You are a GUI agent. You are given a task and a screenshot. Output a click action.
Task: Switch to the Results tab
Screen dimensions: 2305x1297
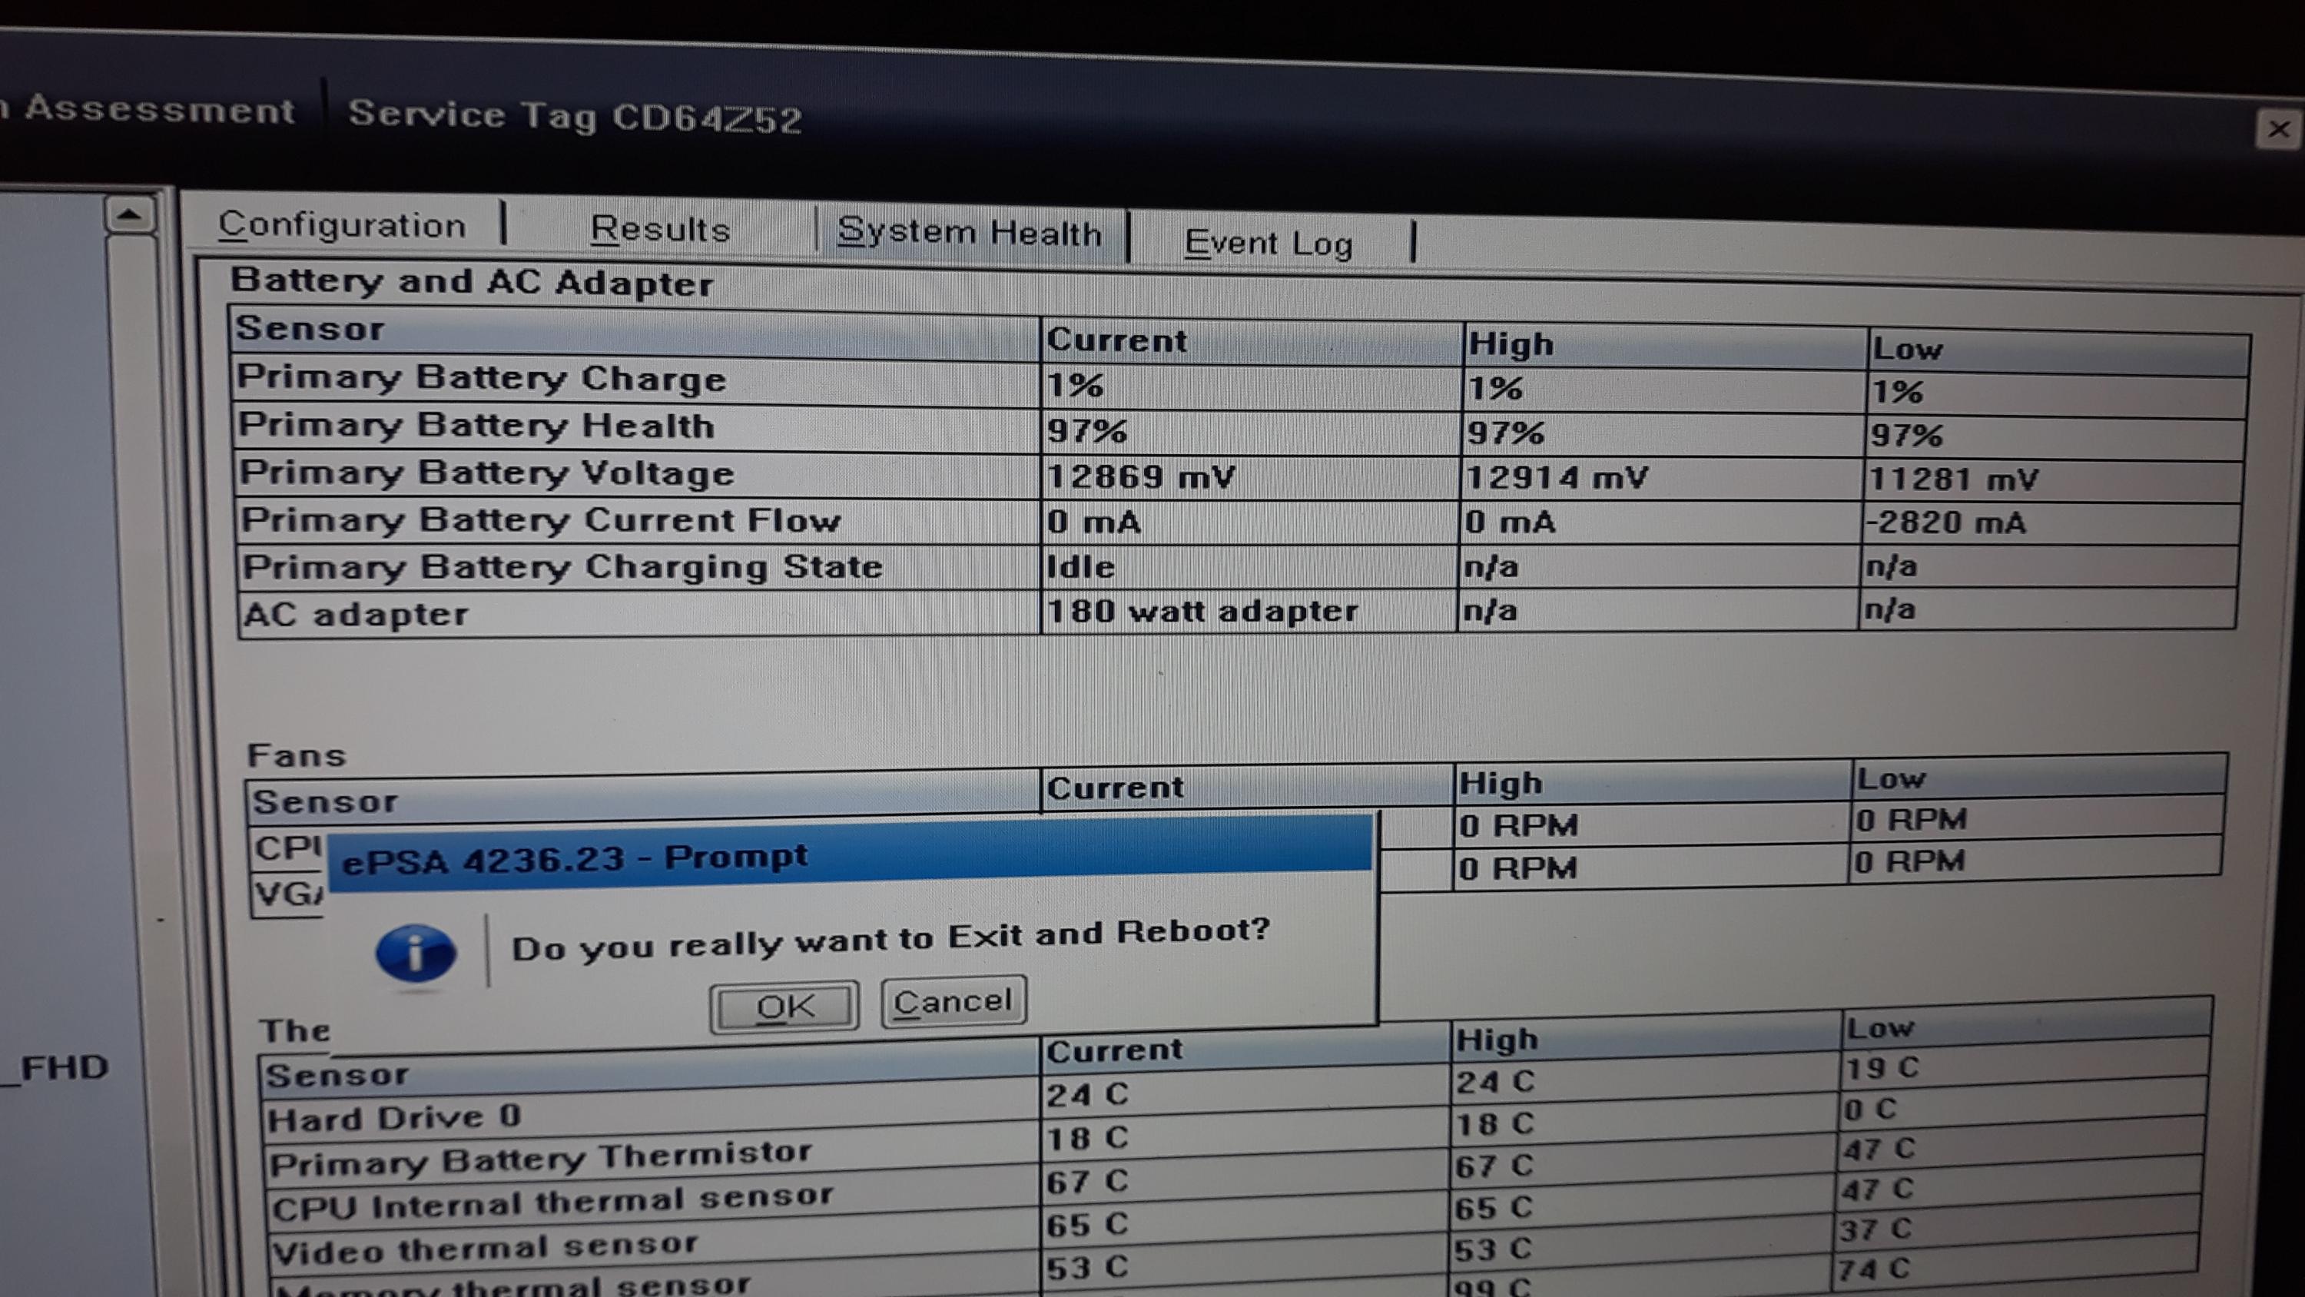pos(660,230)
